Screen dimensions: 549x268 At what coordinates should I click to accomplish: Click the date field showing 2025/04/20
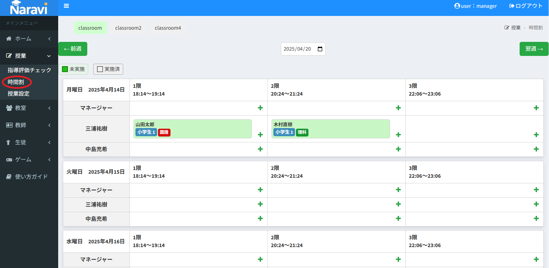(x=303, y=49)
